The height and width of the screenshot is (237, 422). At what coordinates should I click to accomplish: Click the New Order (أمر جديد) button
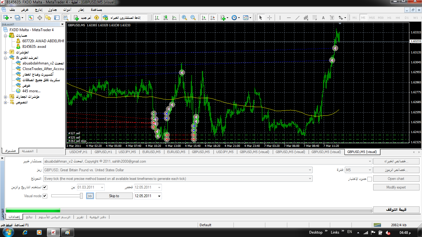[82, 18]
